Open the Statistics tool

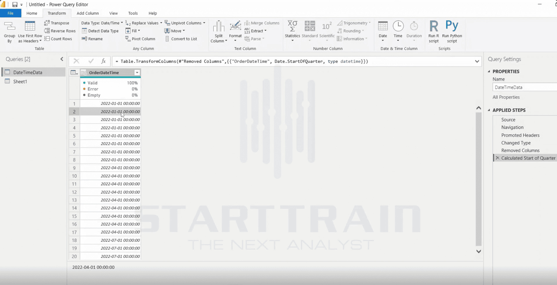292,31
